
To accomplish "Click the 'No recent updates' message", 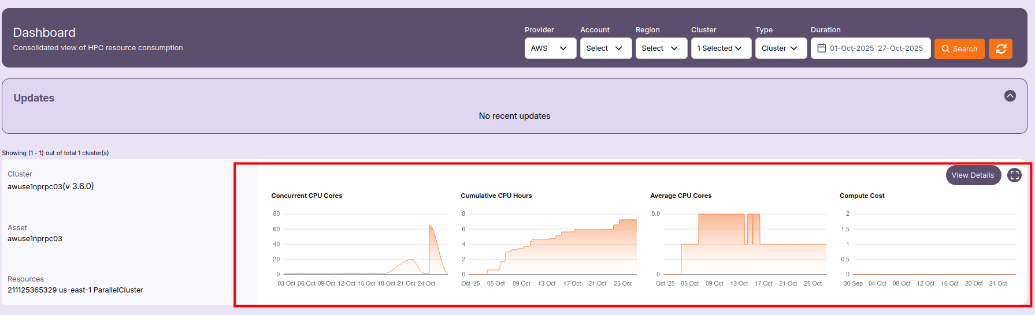I will tap(514, 116).
